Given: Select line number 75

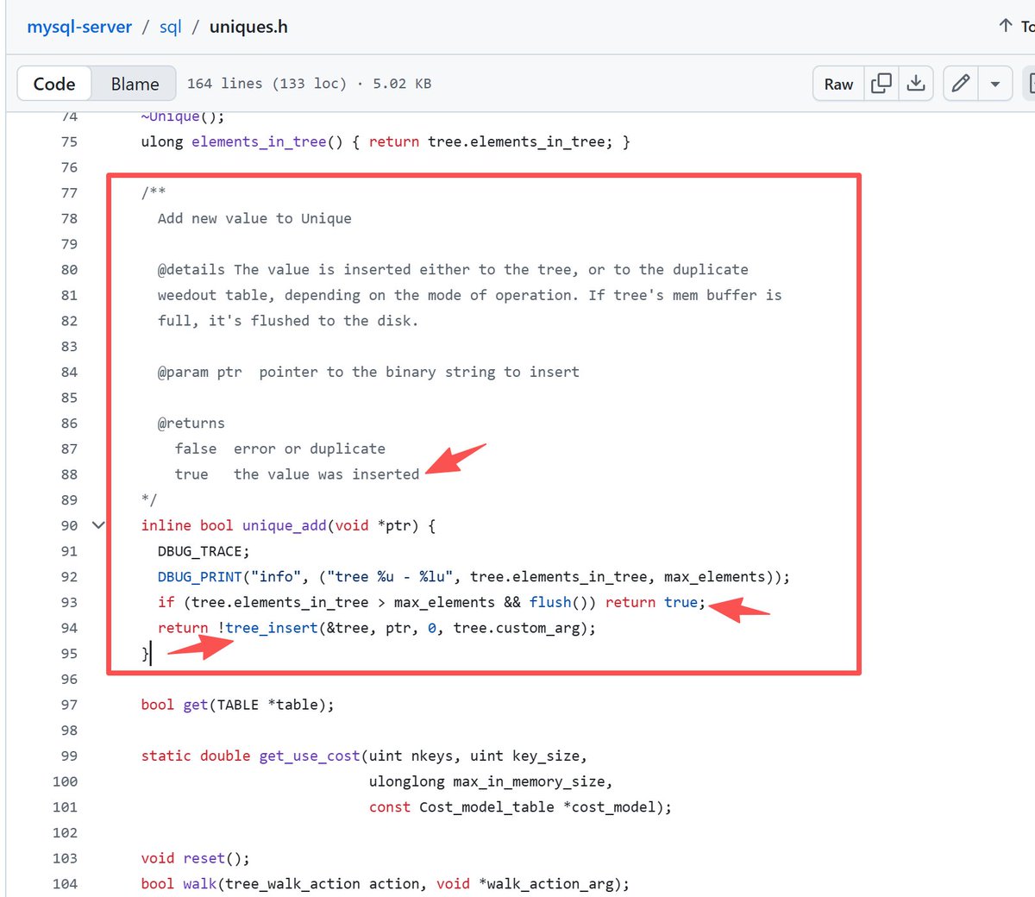Looking at the screenshot, I should click(69, 141).
